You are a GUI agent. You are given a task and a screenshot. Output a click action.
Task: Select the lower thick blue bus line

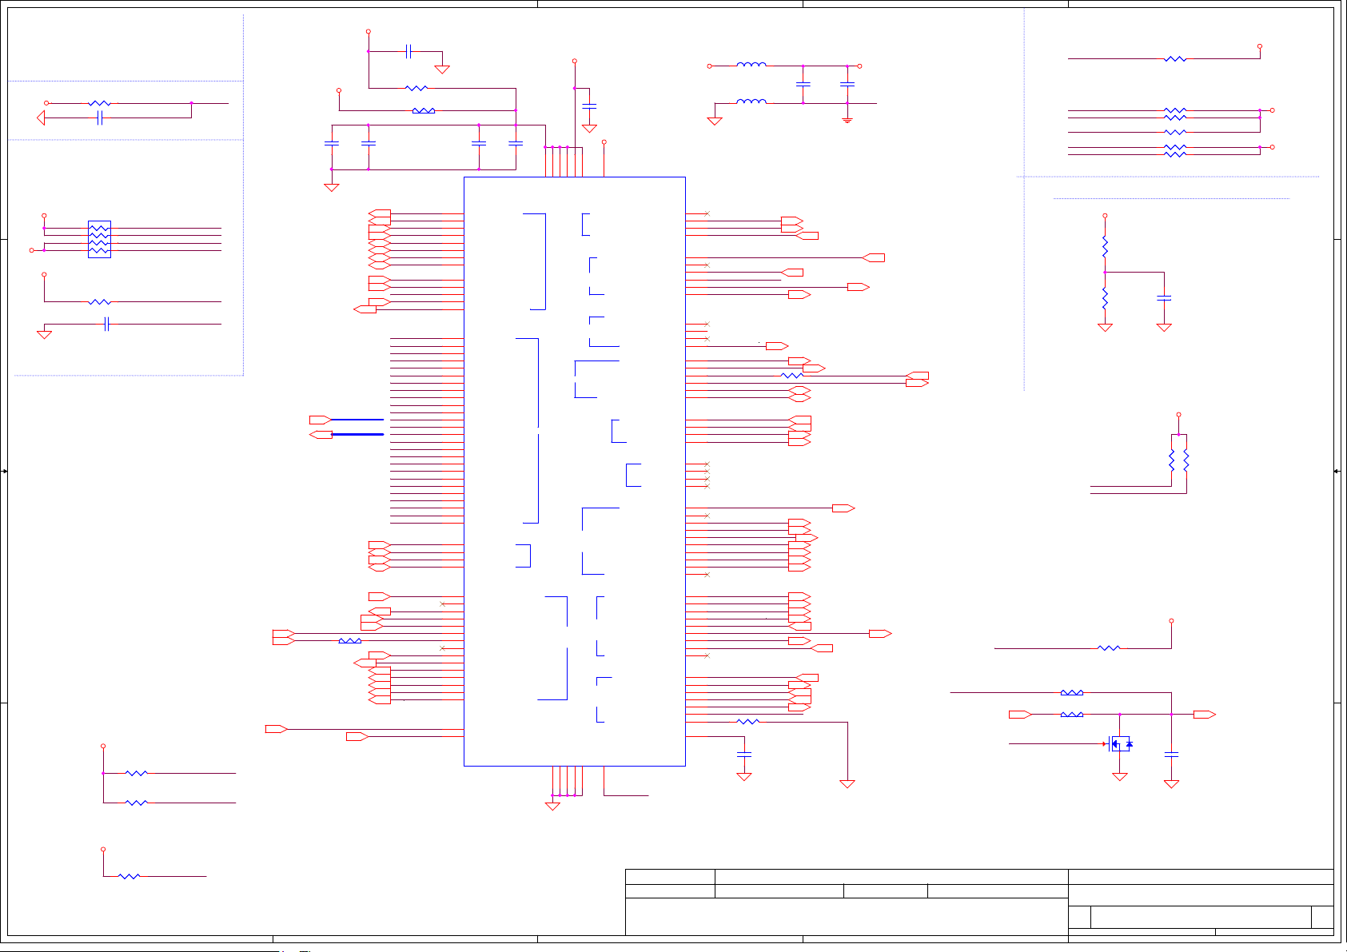(x=357, y=434)
